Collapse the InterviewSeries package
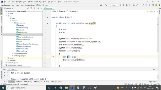 12,23
